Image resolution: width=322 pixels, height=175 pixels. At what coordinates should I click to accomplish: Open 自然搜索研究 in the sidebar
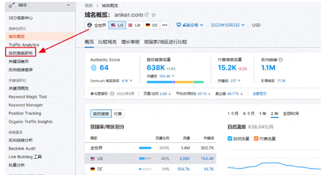pyautogui.click(x=21, y=53)
